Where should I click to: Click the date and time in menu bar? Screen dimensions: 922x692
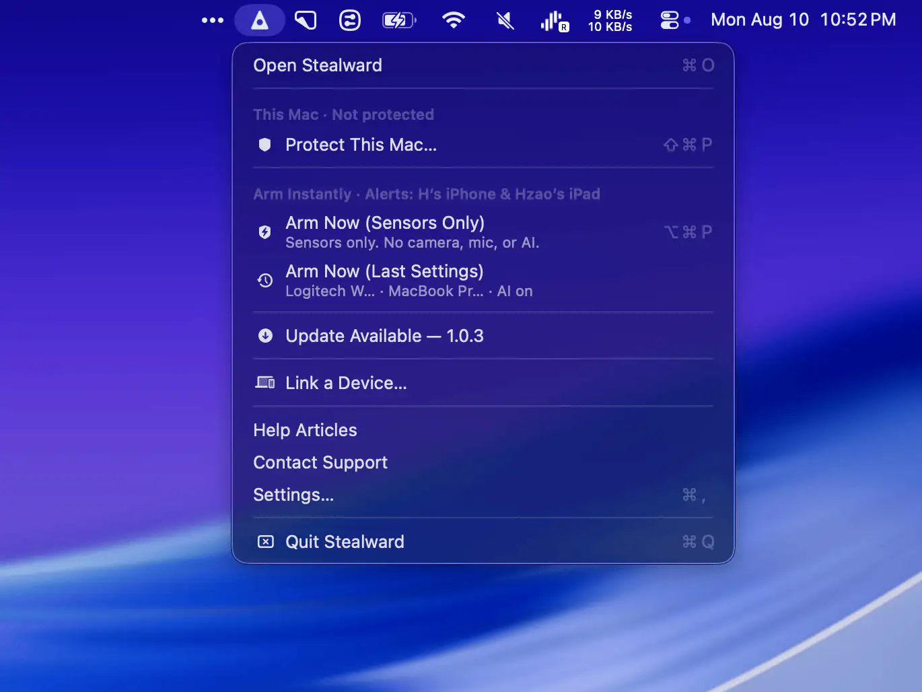[x=804, y=20]
